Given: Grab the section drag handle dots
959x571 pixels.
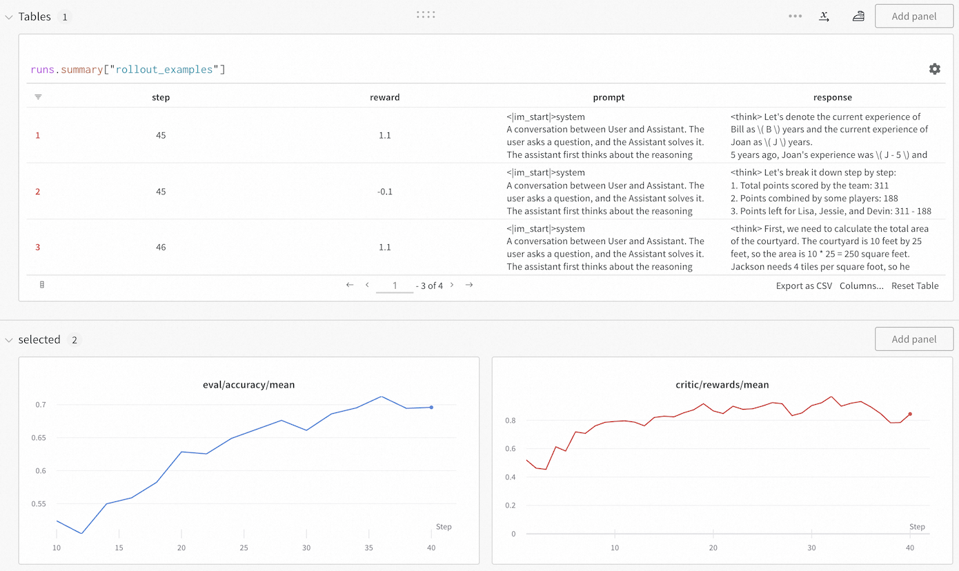Looking at the screenshot, I should point(426,14).
